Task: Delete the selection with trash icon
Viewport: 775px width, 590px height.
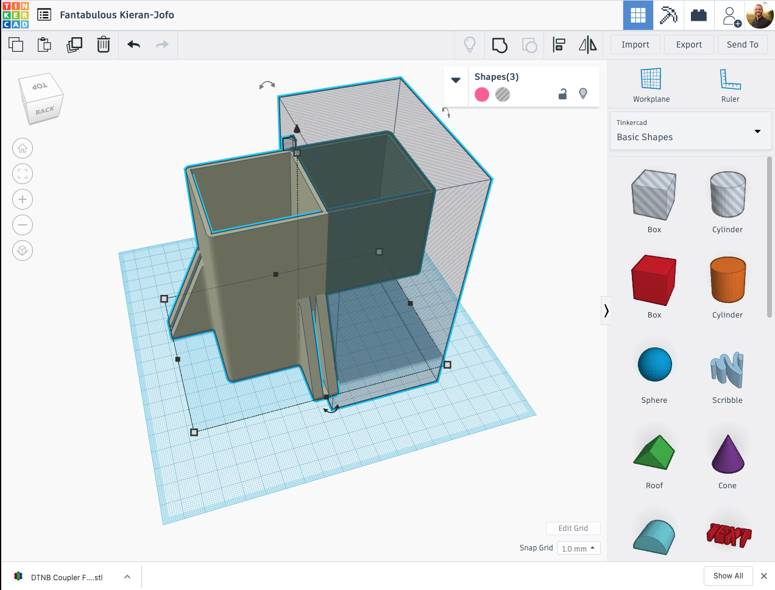Action: pos(104,44)
